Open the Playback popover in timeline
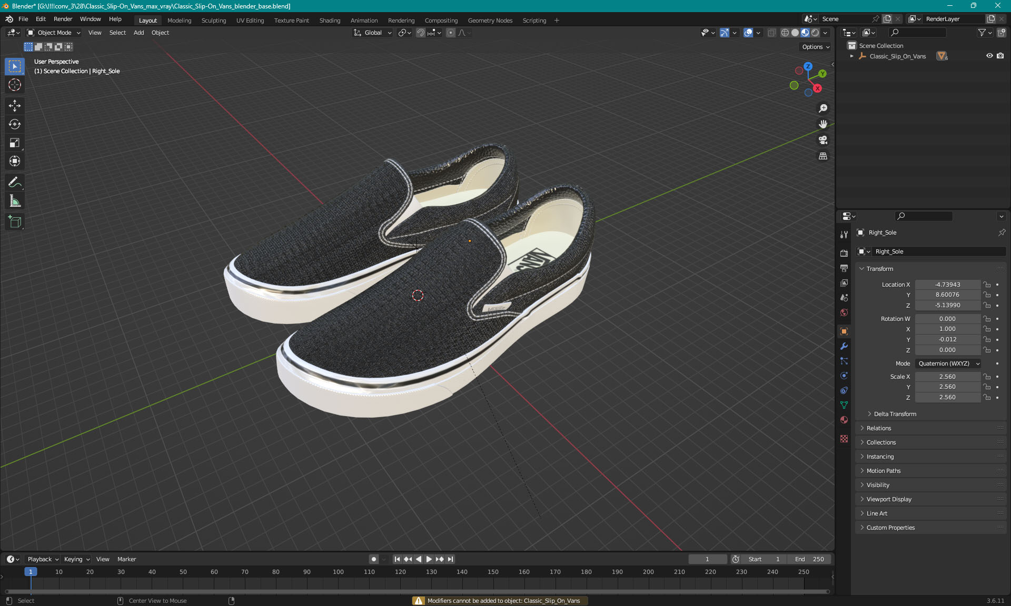1011x606 pixels. (x=43, y=559)
